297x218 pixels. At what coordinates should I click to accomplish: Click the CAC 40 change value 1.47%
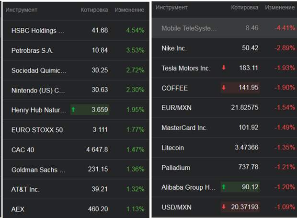pyautogui.click(x=136, y=149)
